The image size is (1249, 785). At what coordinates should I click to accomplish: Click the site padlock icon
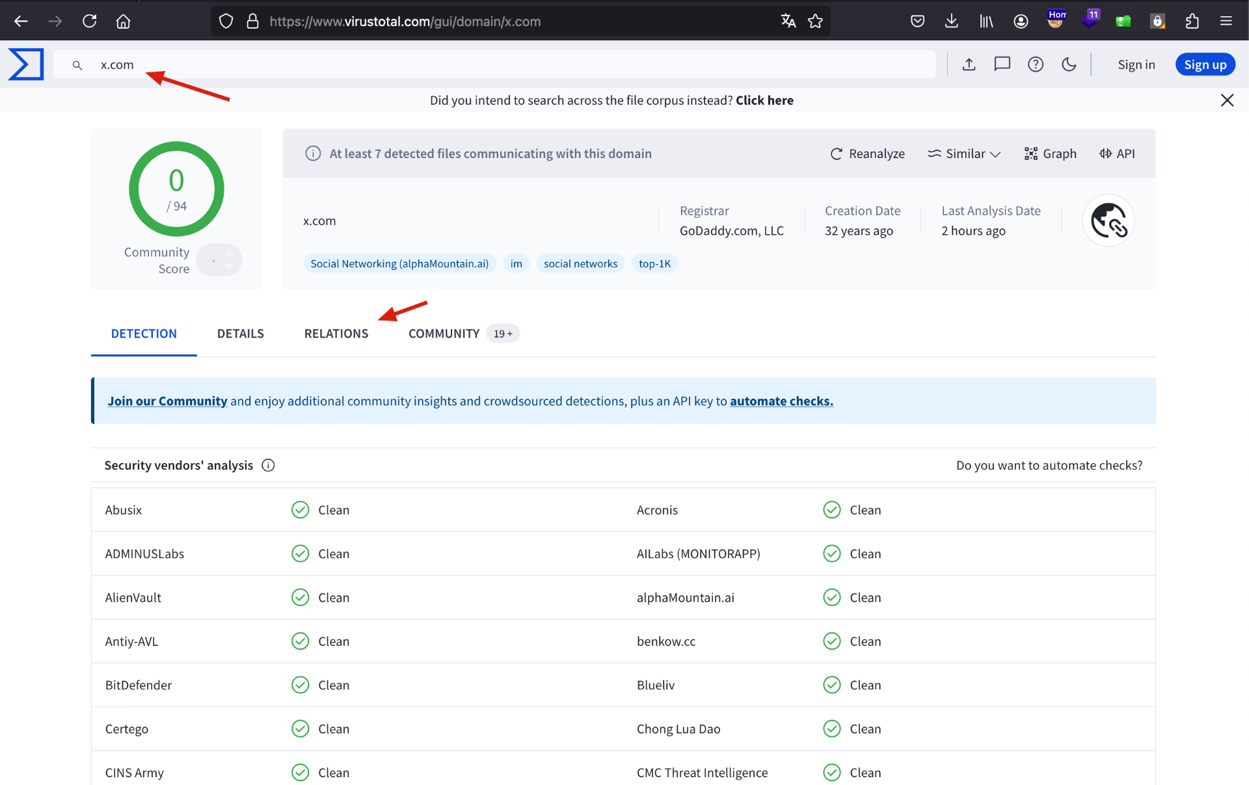click(x=252, y=21)
